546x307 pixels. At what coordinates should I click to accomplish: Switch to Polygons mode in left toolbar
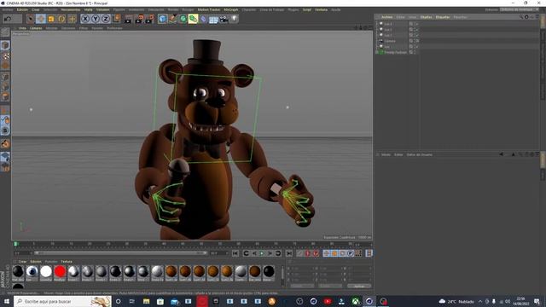(x=5, y=96)
